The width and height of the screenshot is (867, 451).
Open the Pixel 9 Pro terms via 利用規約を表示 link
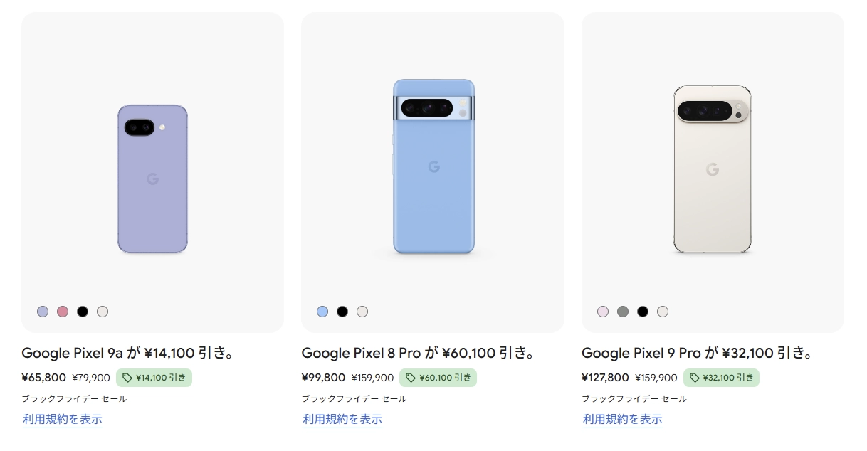pyautogui.click(x=622, y=420)
